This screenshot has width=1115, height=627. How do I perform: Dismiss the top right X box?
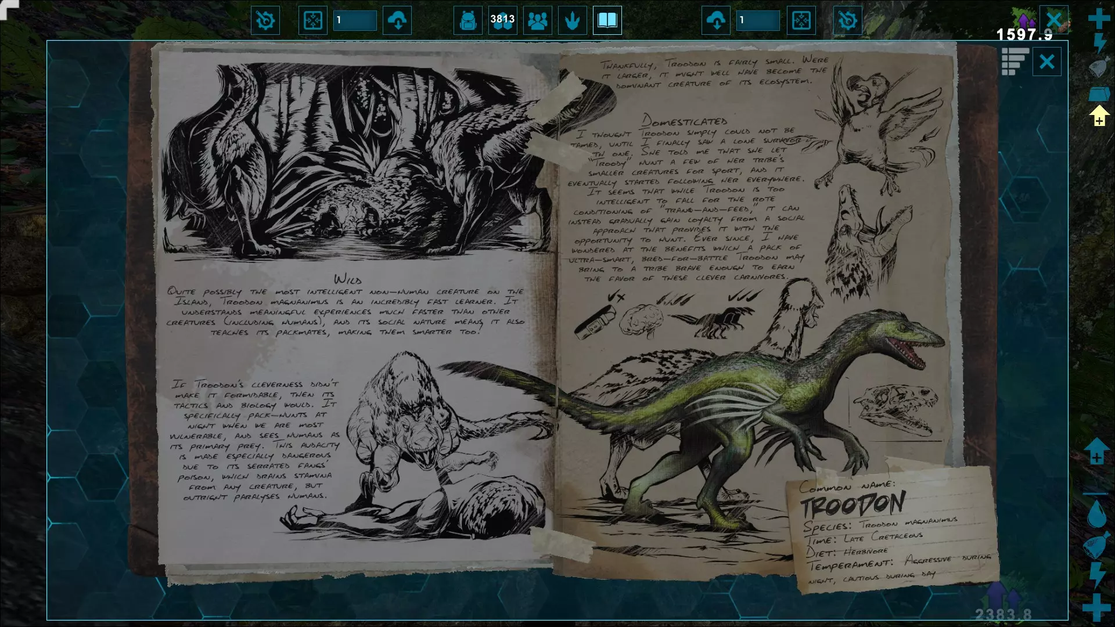(x=1054, y=20)
